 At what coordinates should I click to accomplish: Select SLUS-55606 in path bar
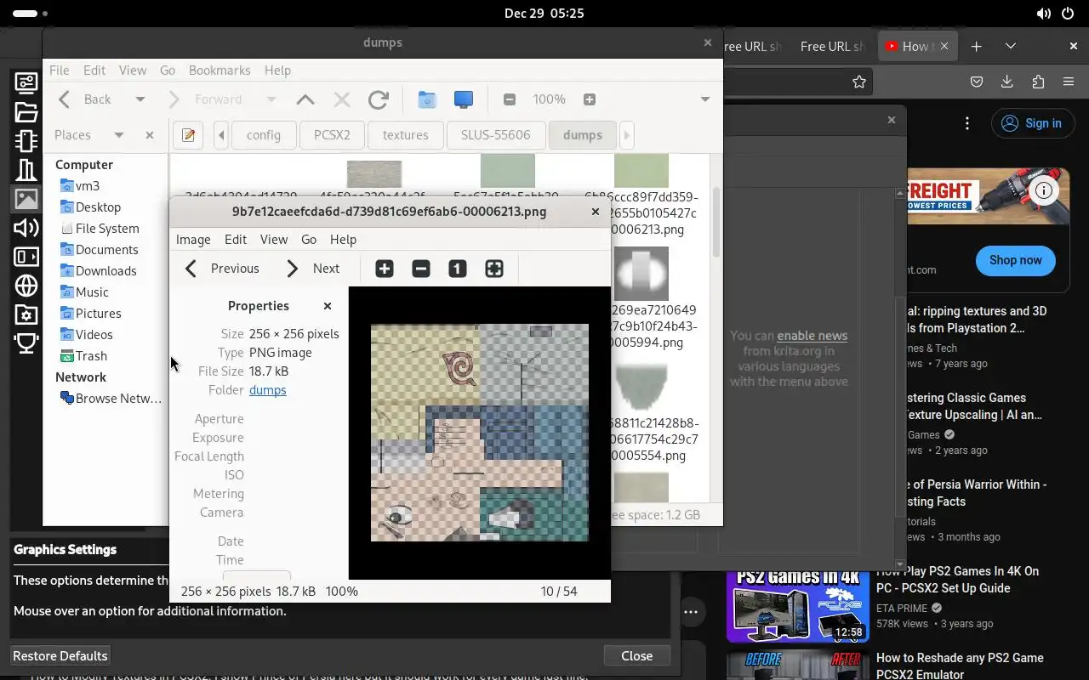[x=495, y=135]
